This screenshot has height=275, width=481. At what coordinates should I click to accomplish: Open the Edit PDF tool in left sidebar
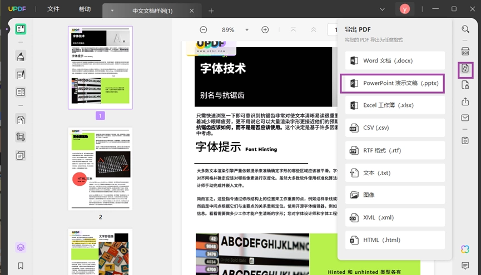pyautogui.click(x=21, y=75)
